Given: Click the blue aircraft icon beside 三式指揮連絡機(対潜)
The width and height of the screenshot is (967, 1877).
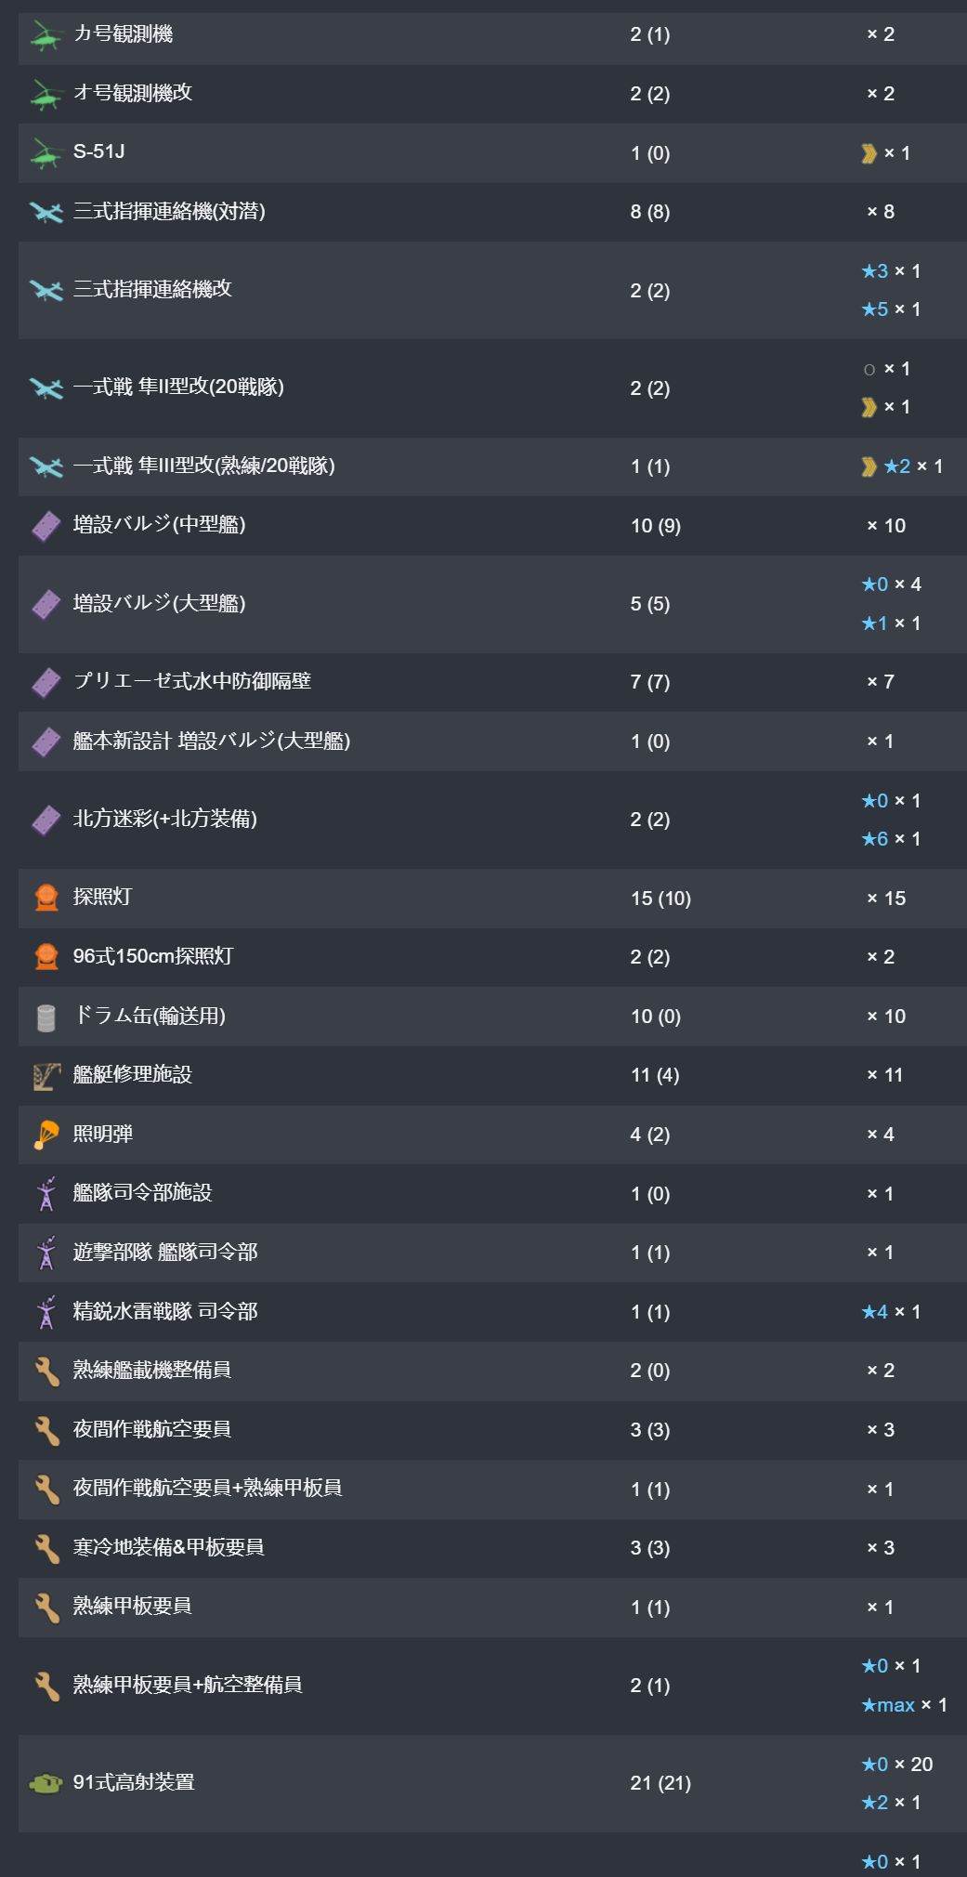Looking at the screenshot, I should coord(46,213).
